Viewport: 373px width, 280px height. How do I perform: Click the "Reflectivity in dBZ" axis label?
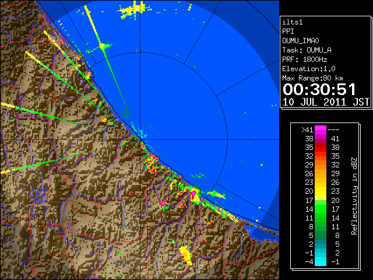tap(354, 196)
